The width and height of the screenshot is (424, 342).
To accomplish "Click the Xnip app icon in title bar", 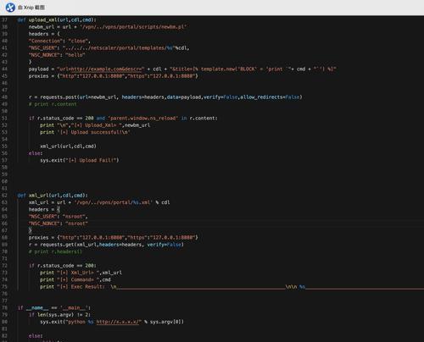I will 10,8.
